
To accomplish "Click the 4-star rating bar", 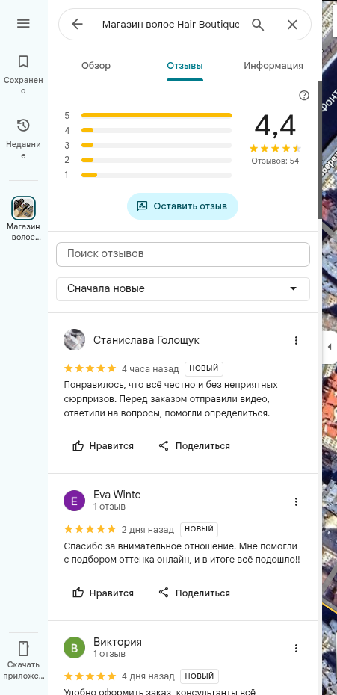I will coord(156,130).
